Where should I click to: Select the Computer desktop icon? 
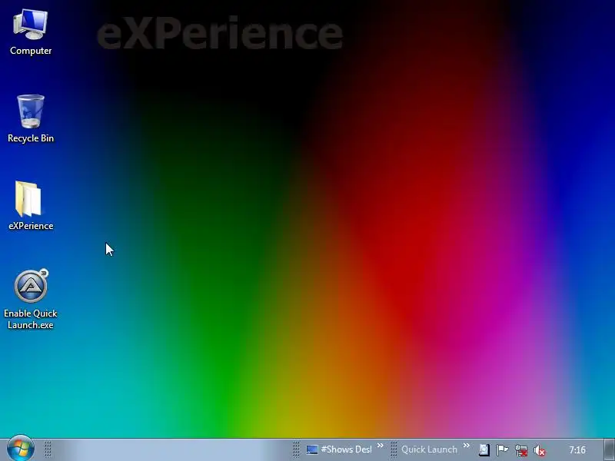(31, 32)
